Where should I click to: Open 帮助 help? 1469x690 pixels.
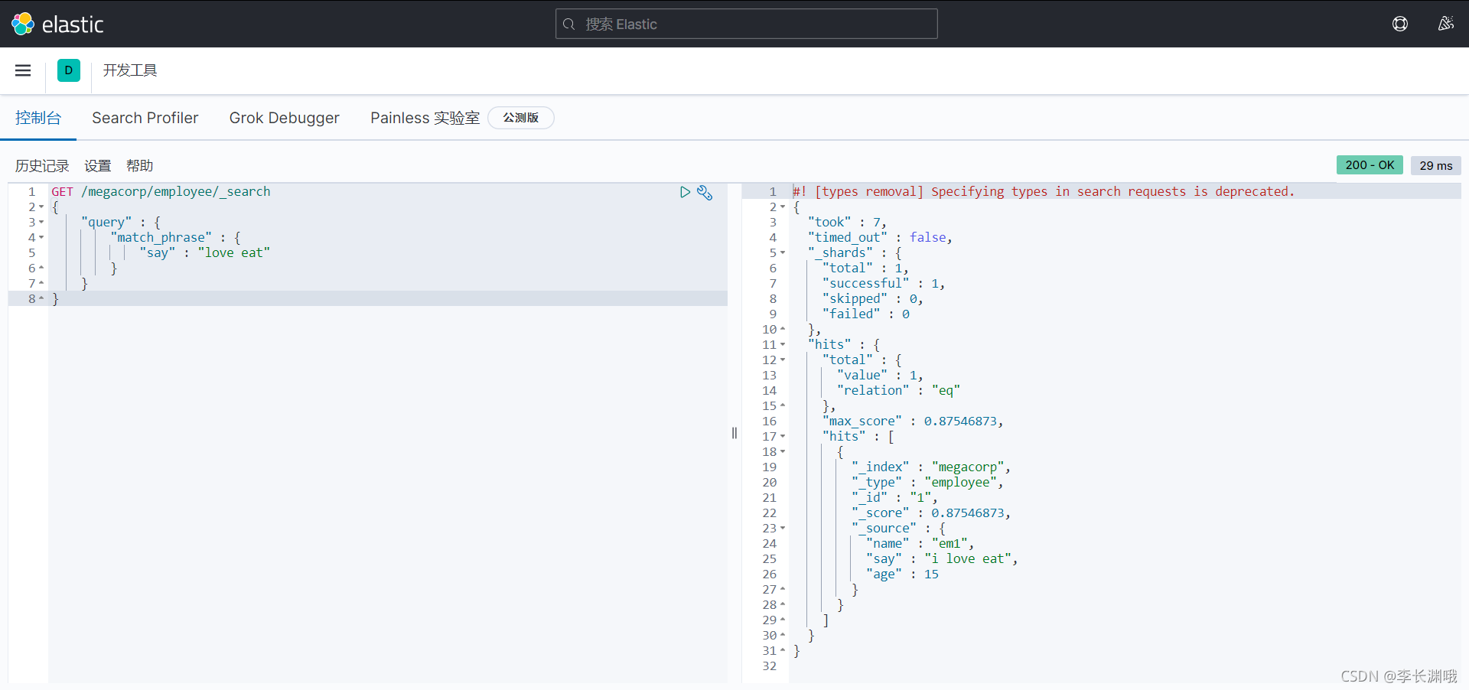click(140, 166)
